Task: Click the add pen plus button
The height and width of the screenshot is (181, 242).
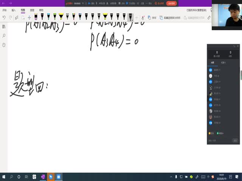Action: [x=137, y=18]
